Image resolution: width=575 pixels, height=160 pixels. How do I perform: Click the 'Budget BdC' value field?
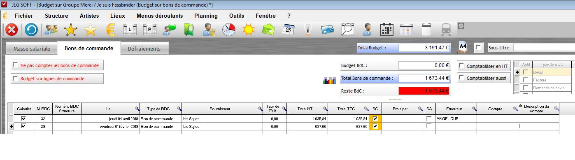[424, 65]
